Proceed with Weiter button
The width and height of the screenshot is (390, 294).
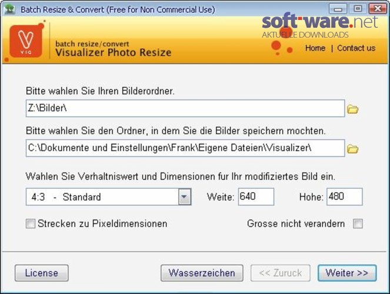[x=347, y=273]
